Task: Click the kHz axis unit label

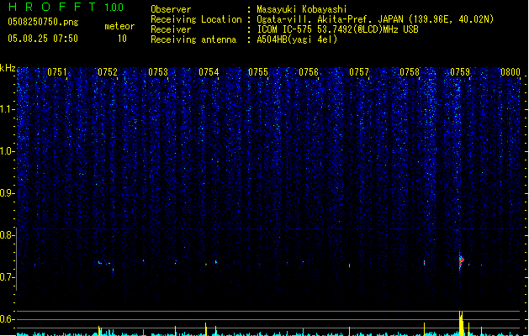Action: click(8, 68)
